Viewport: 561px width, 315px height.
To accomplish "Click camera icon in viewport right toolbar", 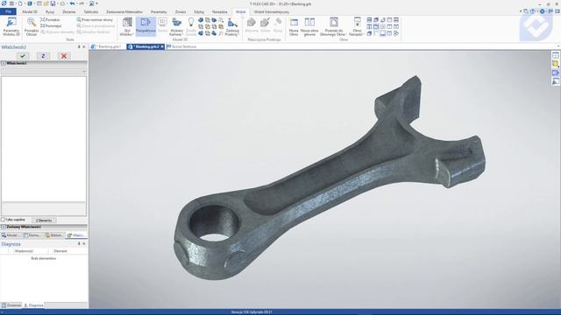I will coord(555,73).
